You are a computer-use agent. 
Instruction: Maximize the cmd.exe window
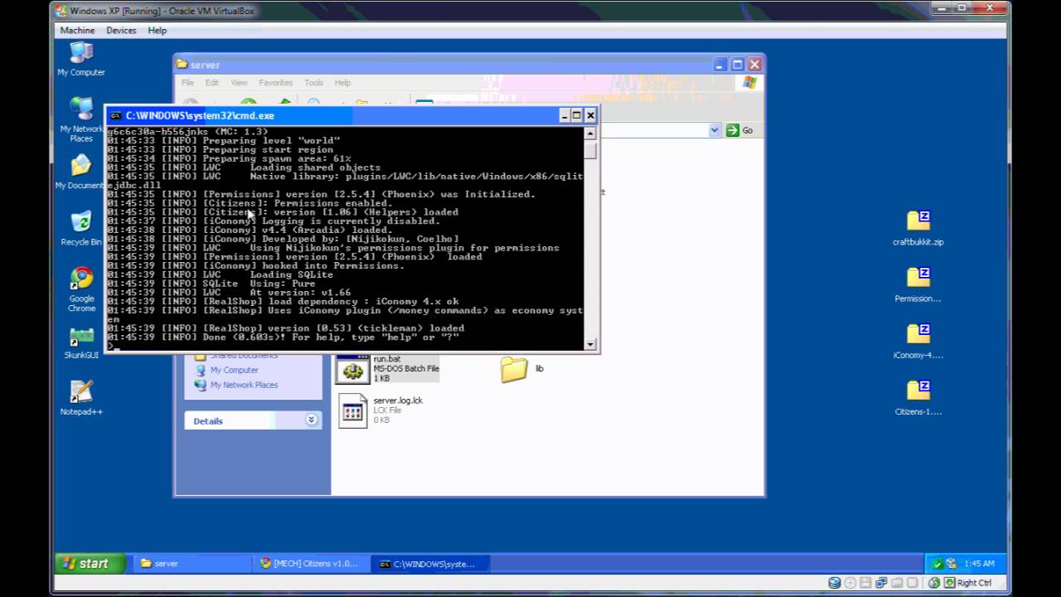pyautogui.click(x=577, y=115)
